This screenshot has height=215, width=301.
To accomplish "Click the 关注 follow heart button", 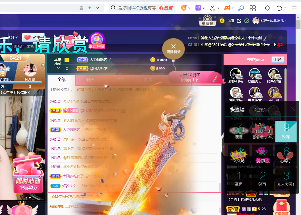I will 33,37.
